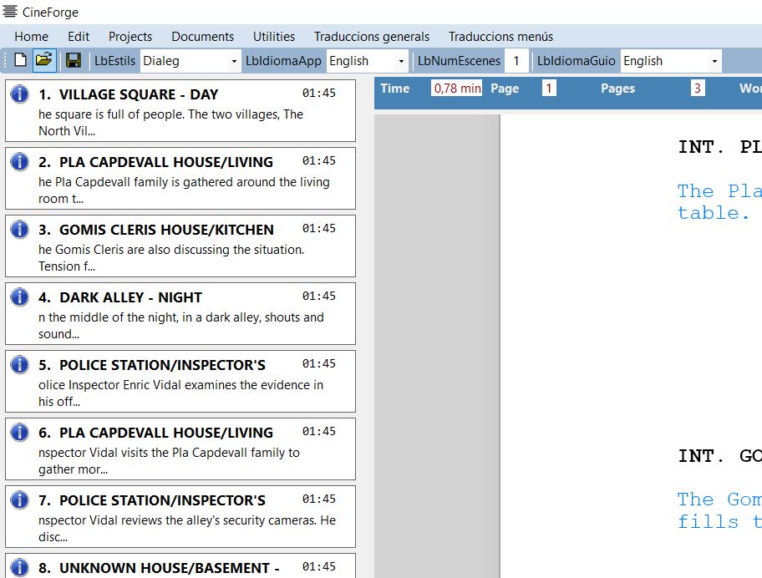Click scene 4 description 'n the middle of the night'
This screenshot has height=578, width=762.
click(181, 325)
